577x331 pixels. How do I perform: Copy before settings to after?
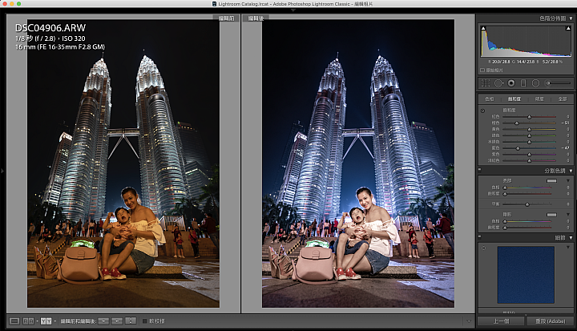(x=103, y=321)
